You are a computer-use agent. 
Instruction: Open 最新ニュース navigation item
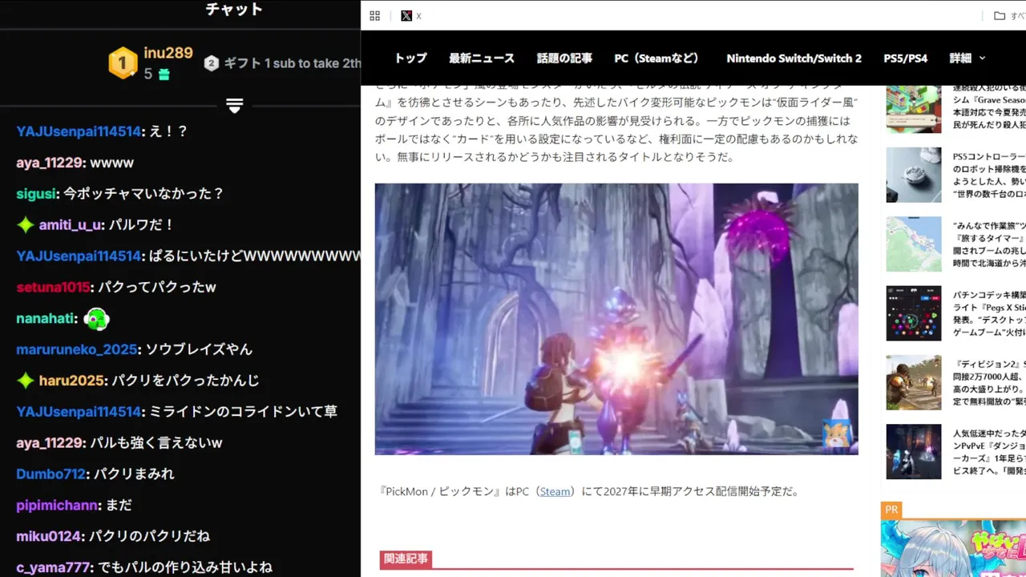(x=482, y=59)
